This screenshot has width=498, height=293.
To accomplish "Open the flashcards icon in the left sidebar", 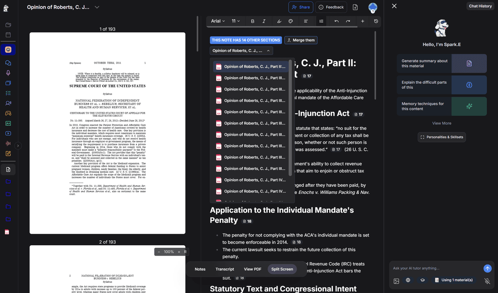I will tap(8, 123).
